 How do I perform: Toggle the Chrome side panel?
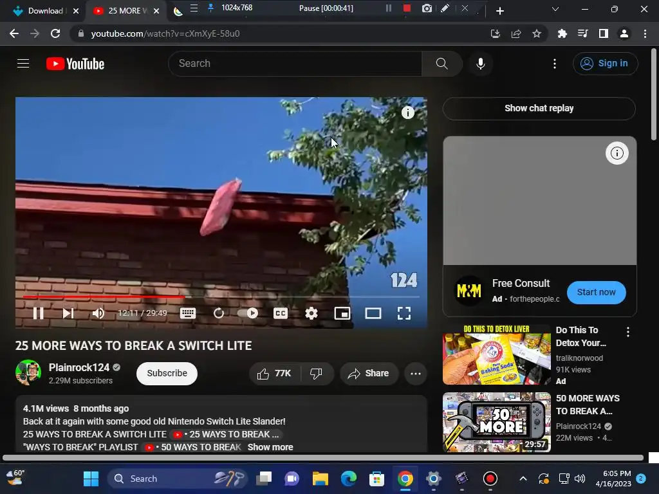tap(604, 33)
